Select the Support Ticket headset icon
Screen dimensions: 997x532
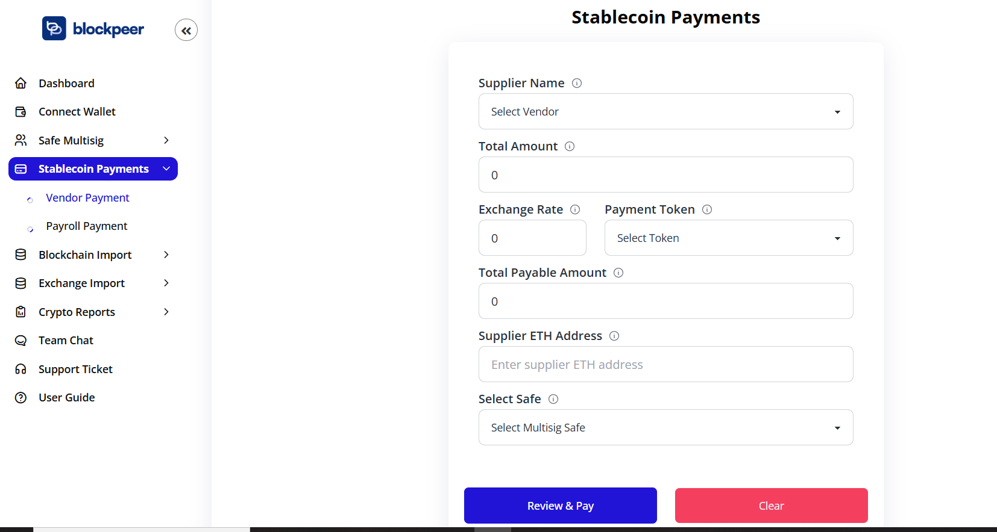point(20,369)
